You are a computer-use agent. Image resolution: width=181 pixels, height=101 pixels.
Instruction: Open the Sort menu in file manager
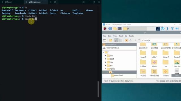(x=121, y=36)
